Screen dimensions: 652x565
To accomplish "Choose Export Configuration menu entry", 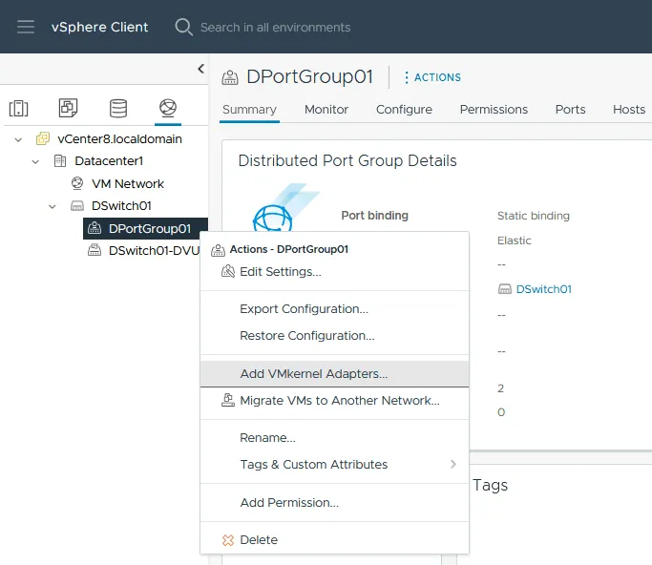I will [335, 309].
